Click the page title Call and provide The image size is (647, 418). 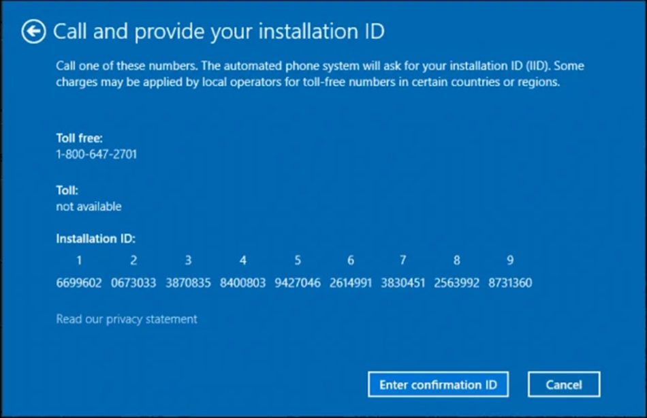(218, 31)
